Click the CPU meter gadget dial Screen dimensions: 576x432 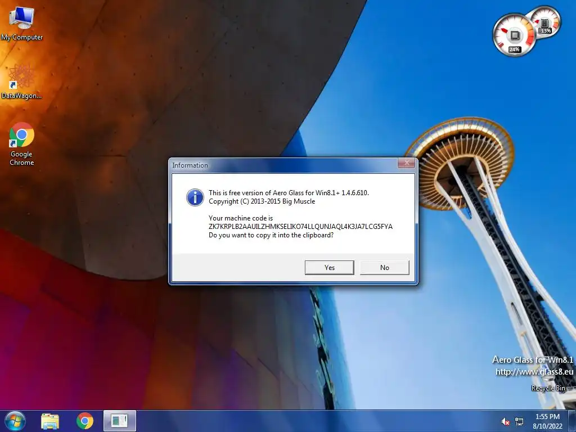click(x=514, y=35)
